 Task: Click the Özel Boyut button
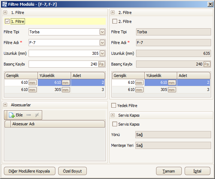(72, 171)
